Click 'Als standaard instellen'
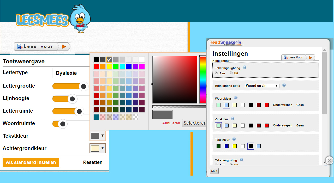This screenshot has width=334, height=183. click(31, 162)
